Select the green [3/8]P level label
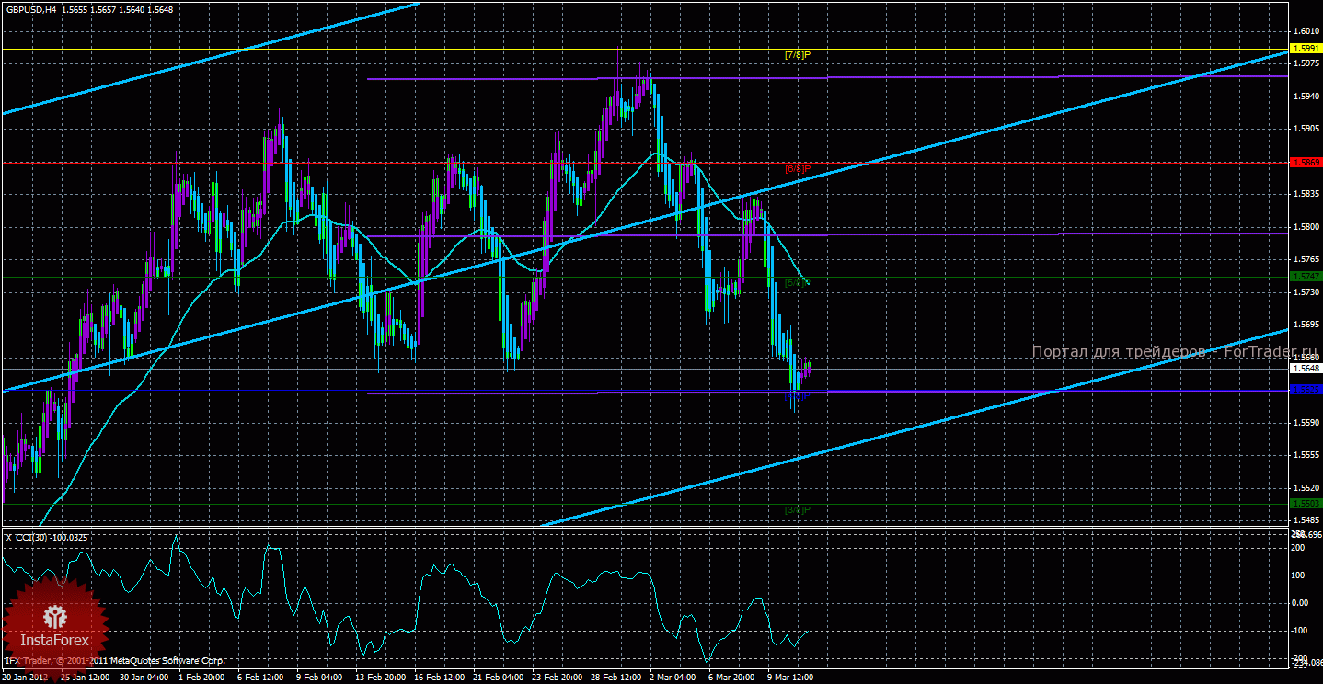1323x684 pixels. 797,509
